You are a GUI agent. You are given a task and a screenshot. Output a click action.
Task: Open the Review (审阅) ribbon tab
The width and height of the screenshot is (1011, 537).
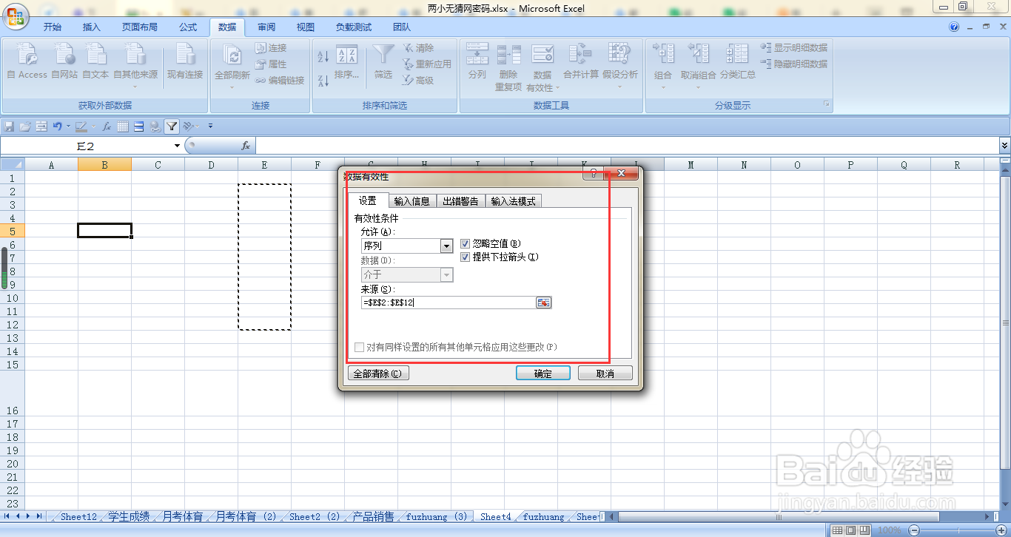(x=266, y=27)
